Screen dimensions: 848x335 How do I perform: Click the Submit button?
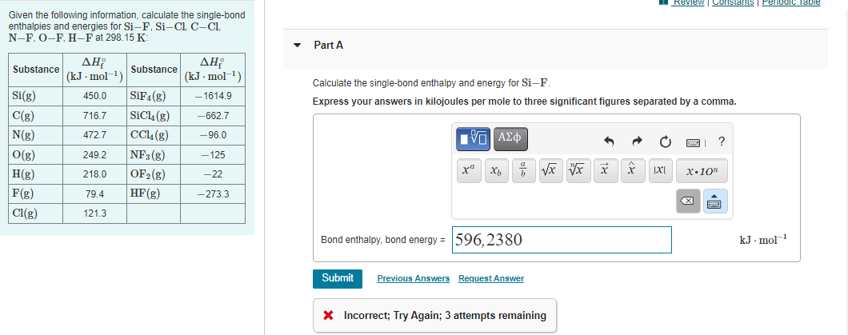(x=338, y=278)
